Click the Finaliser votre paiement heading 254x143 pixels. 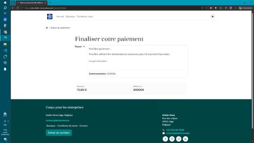(x=109, y=39)
